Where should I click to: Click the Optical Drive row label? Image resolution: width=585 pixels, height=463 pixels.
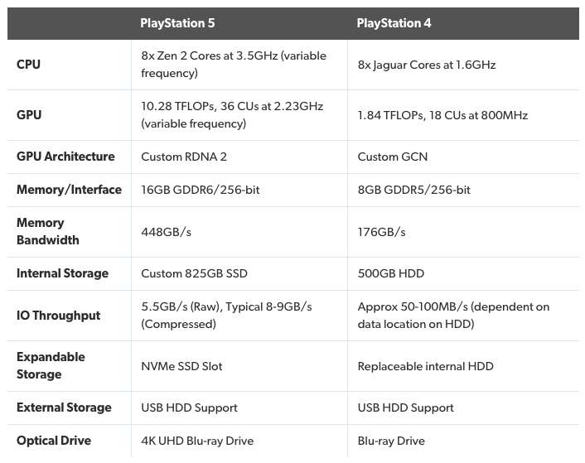pos(54,441)
